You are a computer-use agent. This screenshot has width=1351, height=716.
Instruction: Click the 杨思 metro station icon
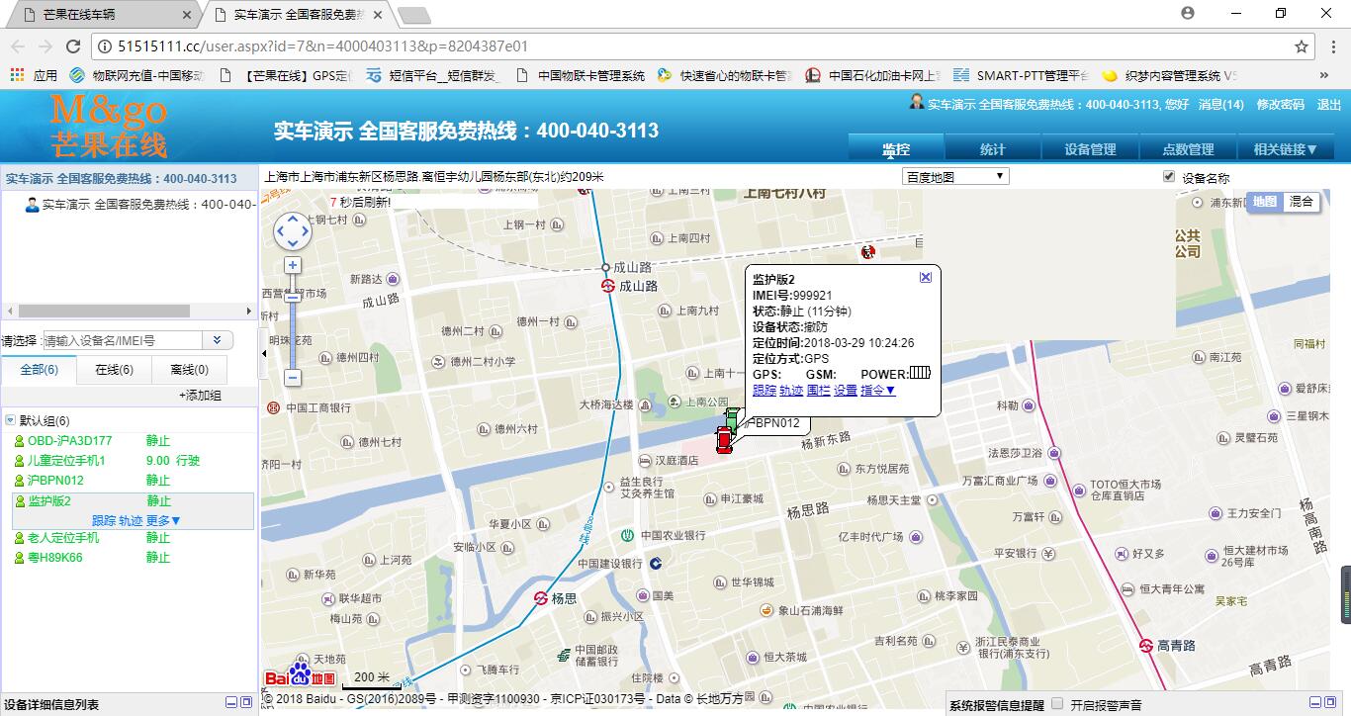(x=541, y=598)
